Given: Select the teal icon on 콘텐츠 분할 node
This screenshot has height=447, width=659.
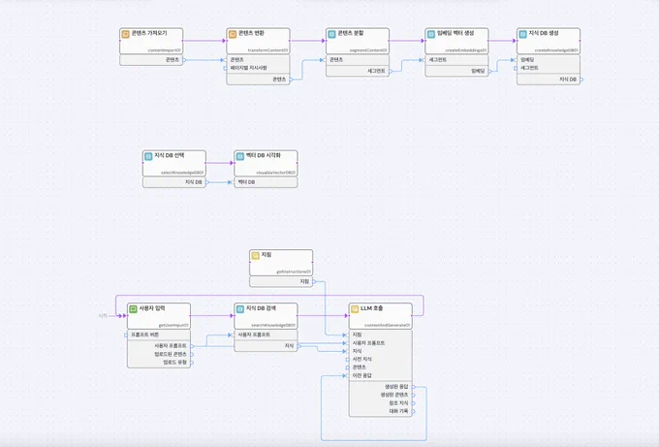Looking at the screenshot, I should point(331,34).
